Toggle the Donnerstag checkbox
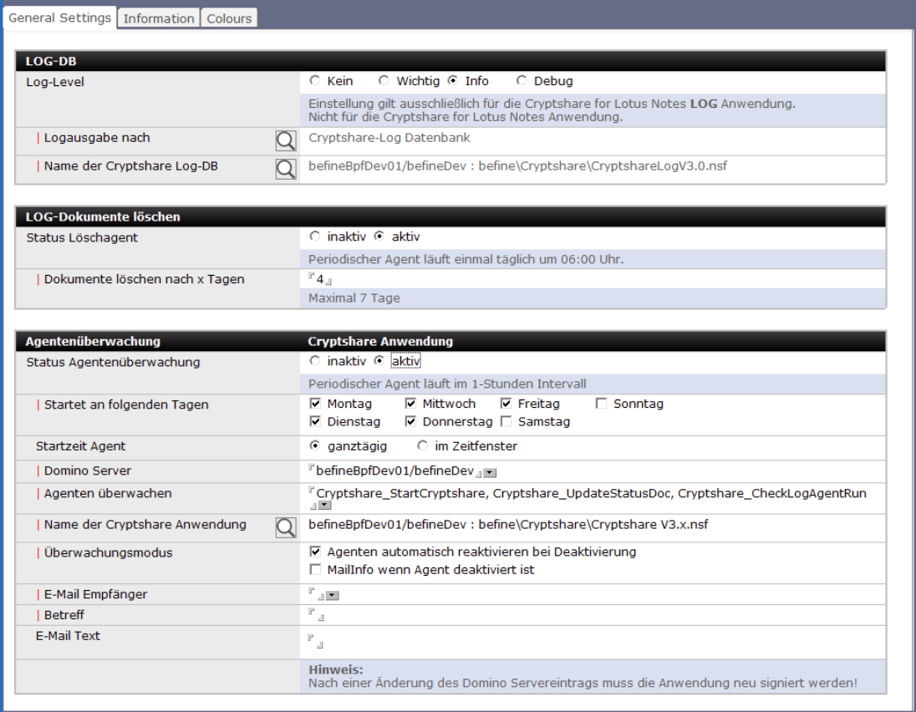Screen dimensions: 916x712 [x=410, y=421]
